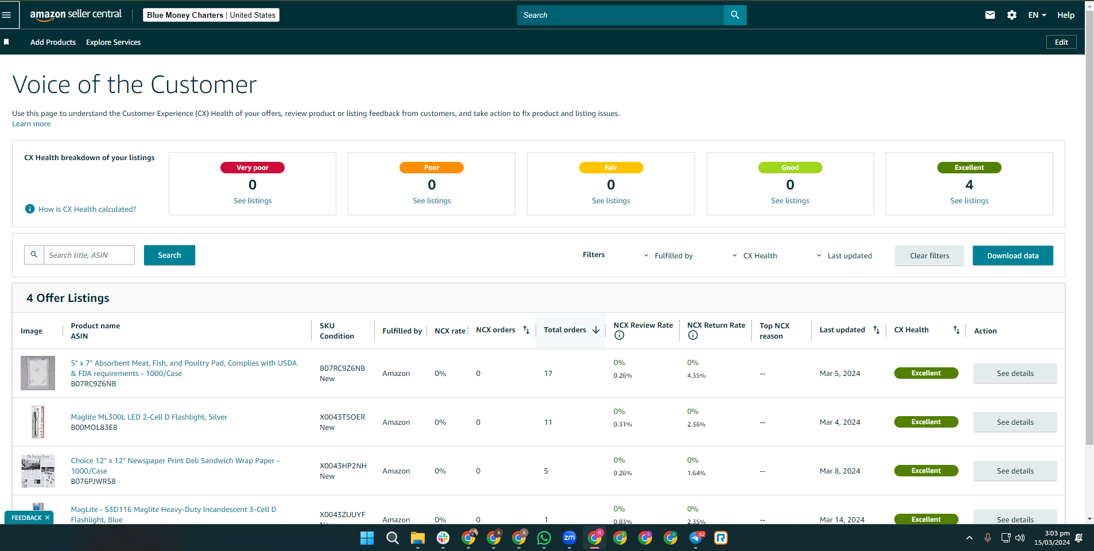Open the hamburger navigation menu
The width and height of the screenshot is (1094, 551).
click(x=7, y=15)
